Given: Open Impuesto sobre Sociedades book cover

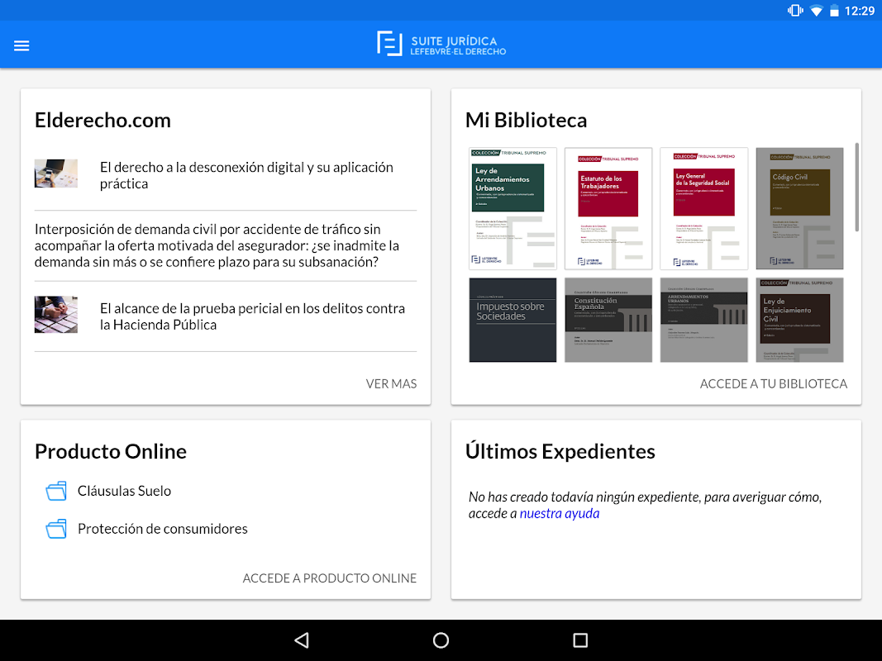Looking at the screenshot, I should (513, 320).
